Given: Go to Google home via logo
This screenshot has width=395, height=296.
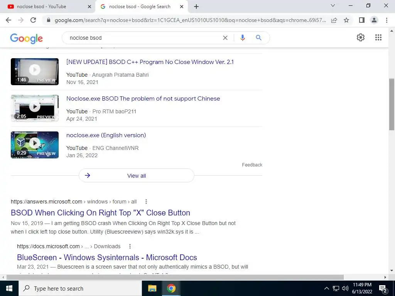Looking at the screenshot, I should point(27,38).
